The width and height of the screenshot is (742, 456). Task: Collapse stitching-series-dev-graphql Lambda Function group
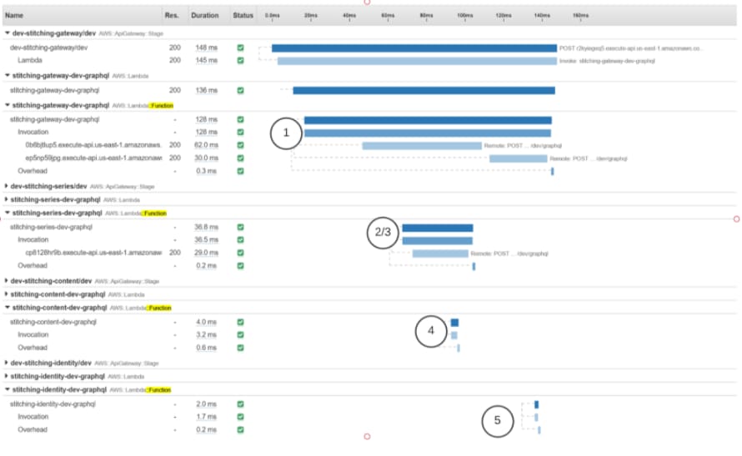tap(8, 213)
